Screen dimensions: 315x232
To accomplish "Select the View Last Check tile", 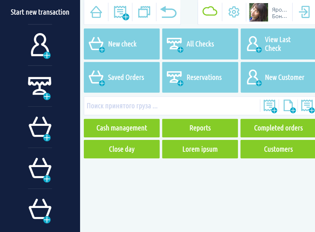I will click(x=277, y=44).
